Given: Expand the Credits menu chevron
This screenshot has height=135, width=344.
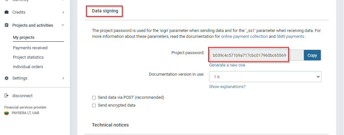Looking at the screenshot, I should 63,12.
